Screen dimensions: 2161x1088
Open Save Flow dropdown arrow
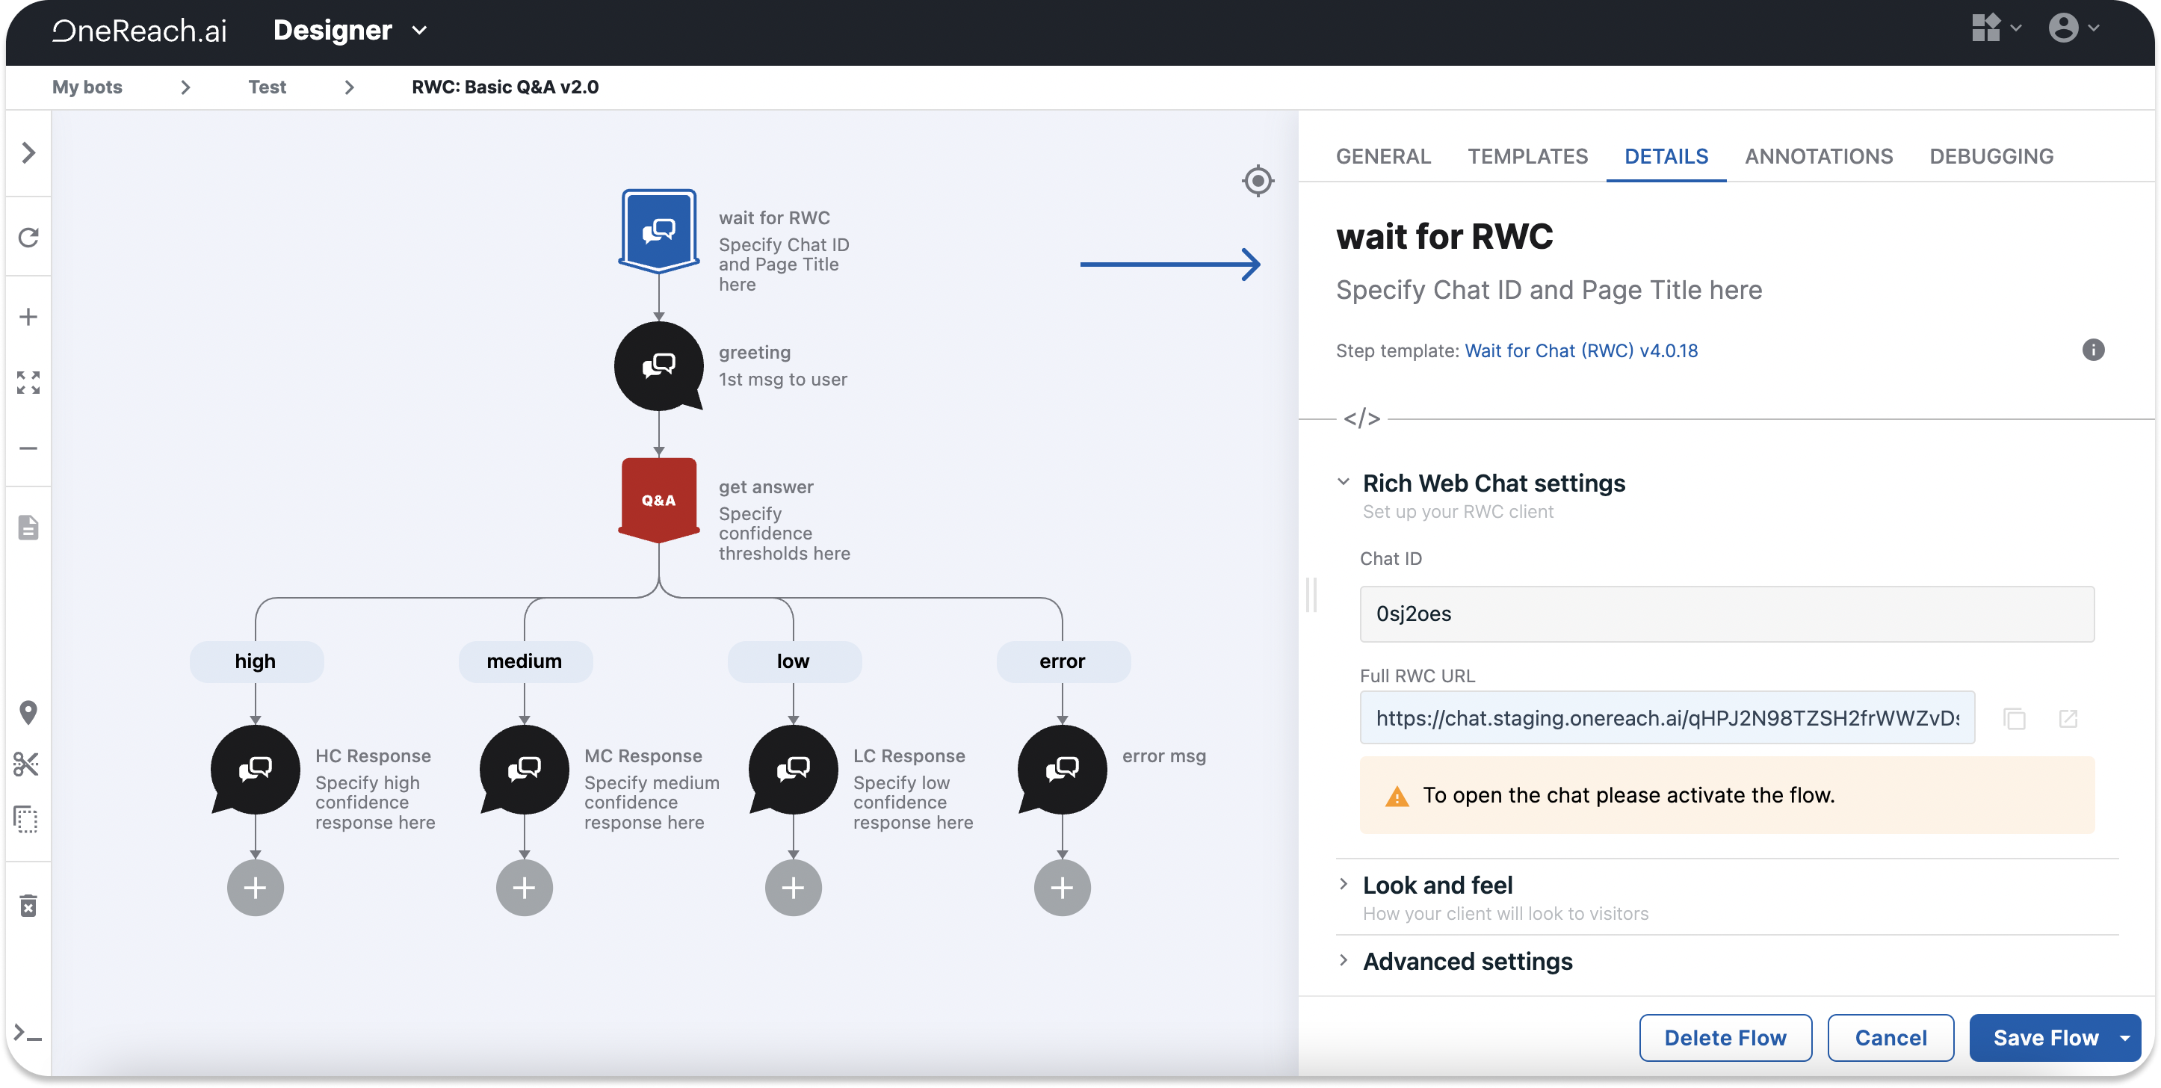2124,1038
